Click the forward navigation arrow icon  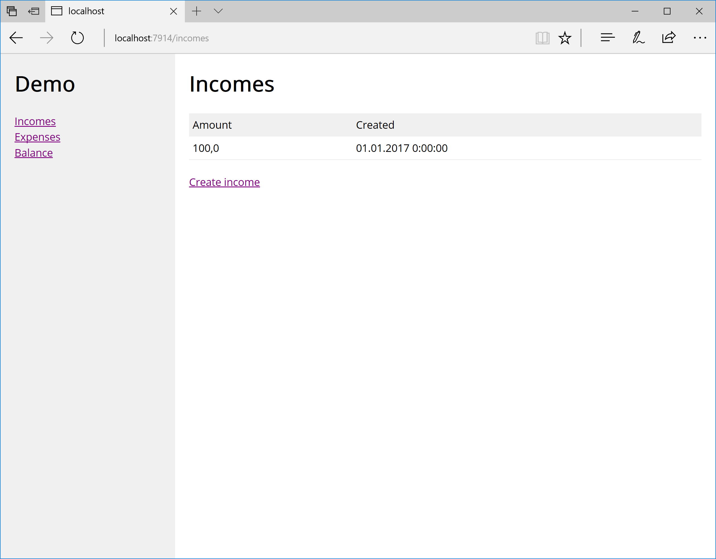click(46, 38)
